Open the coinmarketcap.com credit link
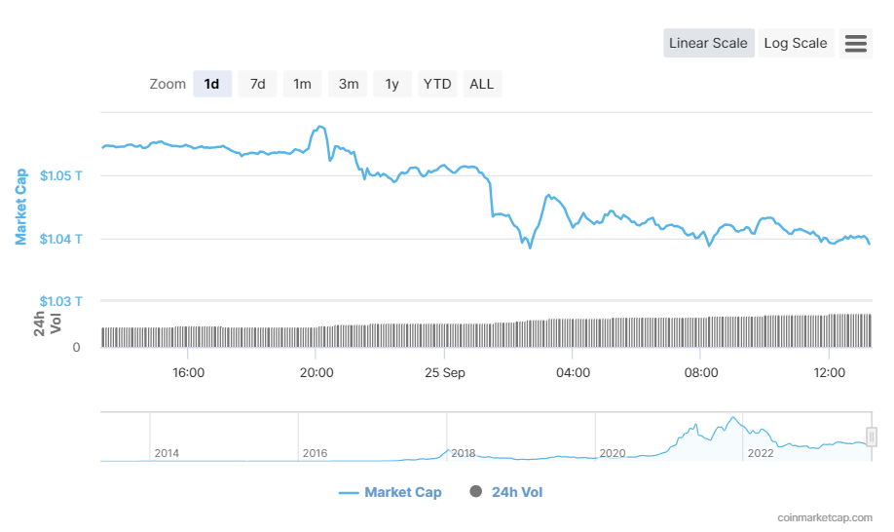Image resolution: width=894 pixels, height=532 pixels. 825,518
